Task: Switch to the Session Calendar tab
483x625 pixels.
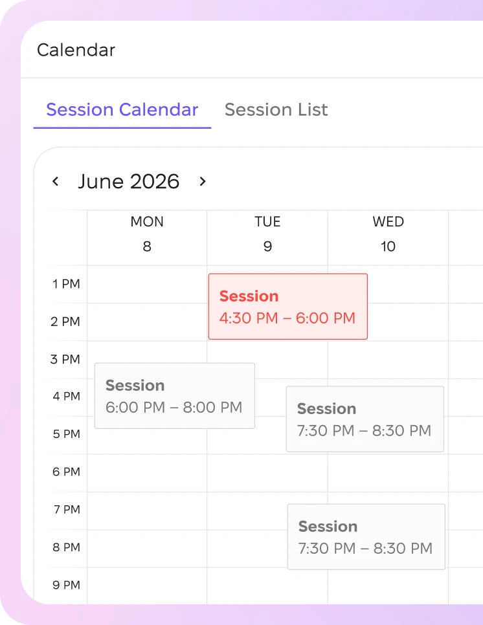Action: pos(122,109)
